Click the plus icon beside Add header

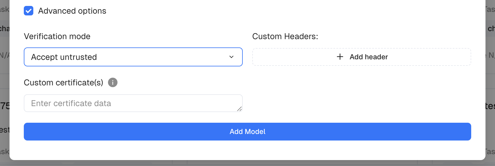click(340, 57)
